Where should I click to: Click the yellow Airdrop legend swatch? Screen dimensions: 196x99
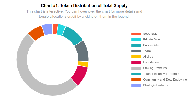(x=136, y=57)
